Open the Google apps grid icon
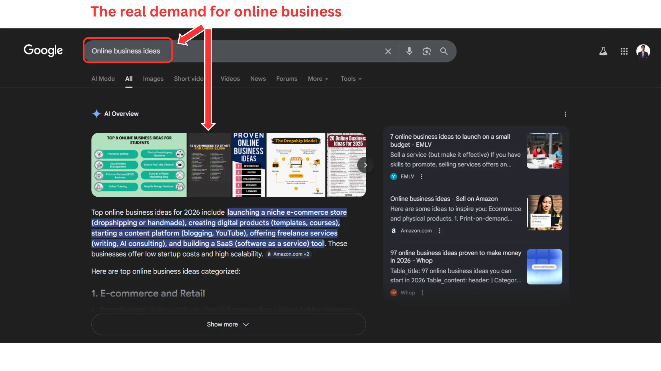Image resolution: width=661 pixels, height=371 pixels. point(624,52)
